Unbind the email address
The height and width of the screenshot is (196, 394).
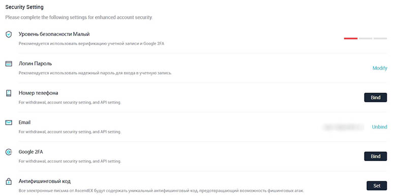tap(379, 127)
